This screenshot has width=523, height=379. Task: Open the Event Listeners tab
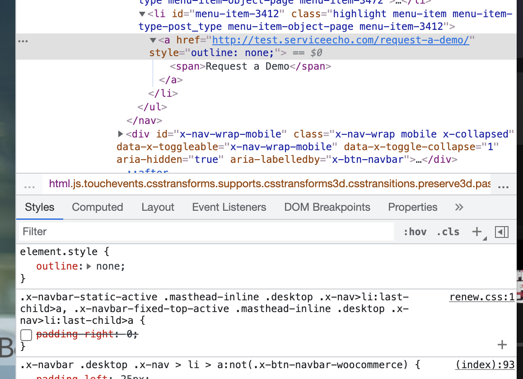point(229,207)
